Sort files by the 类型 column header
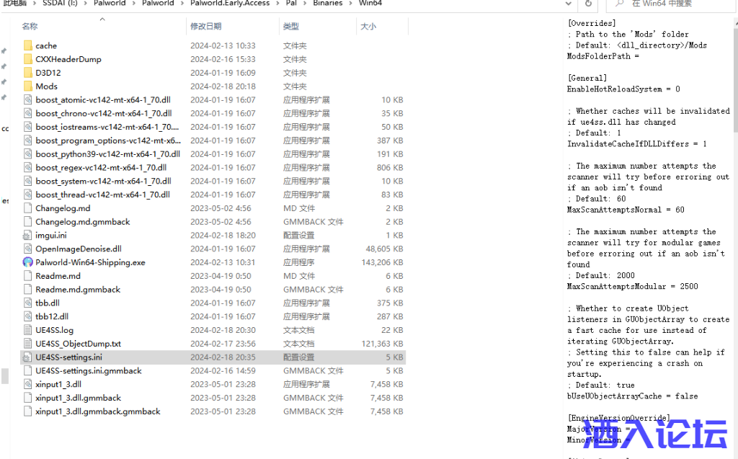The width and height of the screenshot is (738, 459). [291, 27]
